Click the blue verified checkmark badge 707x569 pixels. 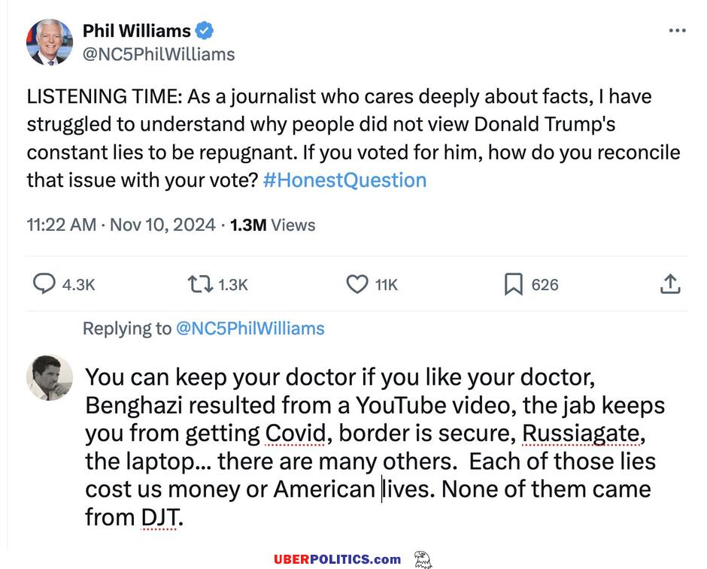click(x=205, y=31)
